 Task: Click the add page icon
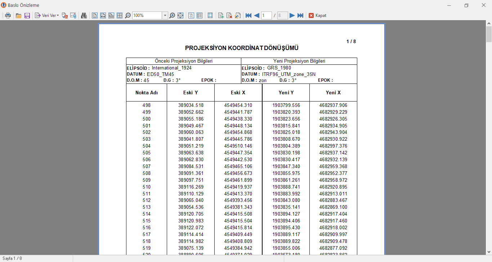[221, 15]
